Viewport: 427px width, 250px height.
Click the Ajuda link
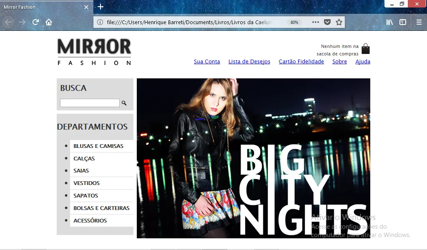pos(362,61)
